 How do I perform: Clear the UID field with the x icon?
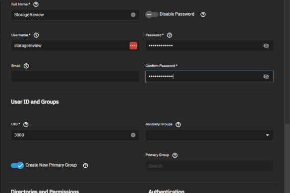click(133, 135)
